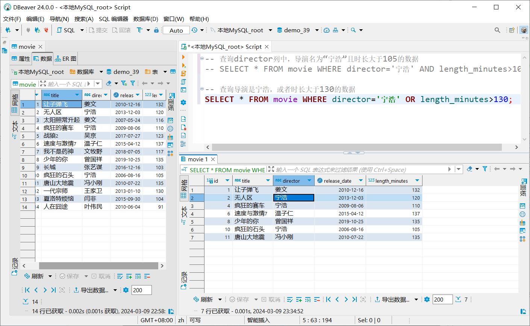Screen dimensions: 530x326
Task: Switch to the 属性 tab
Action: click(x=21, y=59)
